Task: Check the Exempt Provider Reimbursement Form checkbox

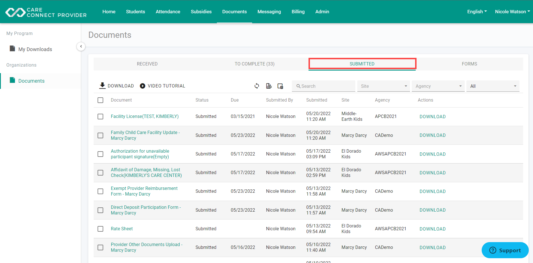Action: 100,191
